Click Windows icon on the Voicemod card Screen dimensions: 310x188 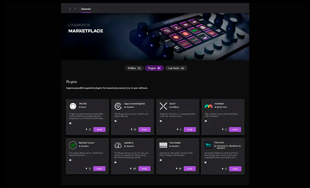(x=205, y=162)
